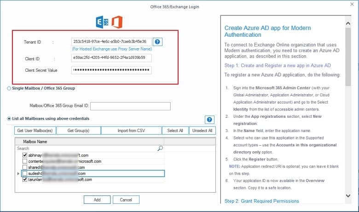Click the Client ID input field
The height and width of the screenshot is (212, 359).
111,58
